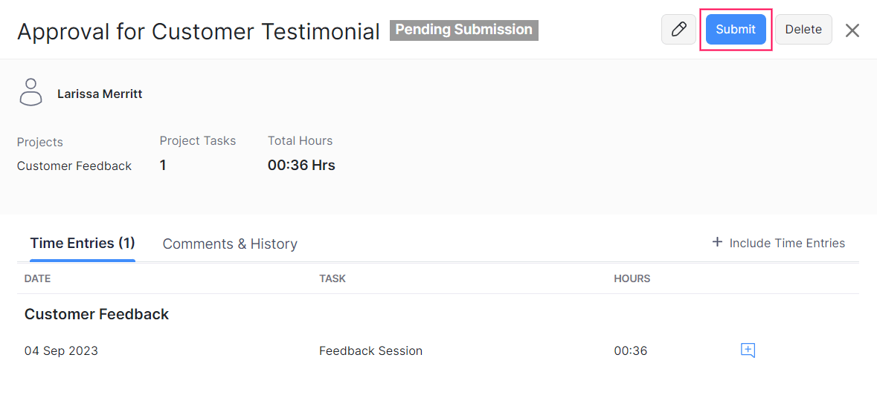Viewport: 877px width, 398px height.
Task: Select the 04 Sep 2023 entry date
Action: 61,350
